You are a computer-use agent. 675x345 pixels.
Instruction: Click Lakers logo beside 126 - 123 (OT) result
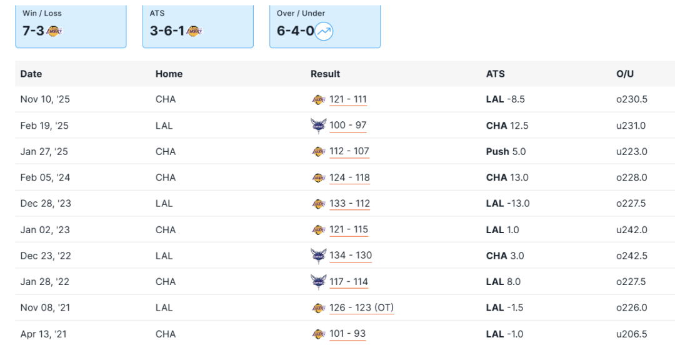[319, 308]
